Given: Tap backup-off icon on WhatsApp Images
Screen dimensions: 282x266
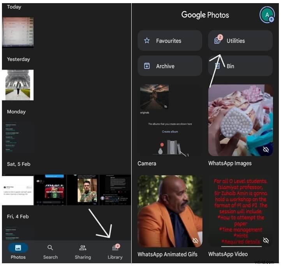Looking at the screenshot, I should (266, 149).
